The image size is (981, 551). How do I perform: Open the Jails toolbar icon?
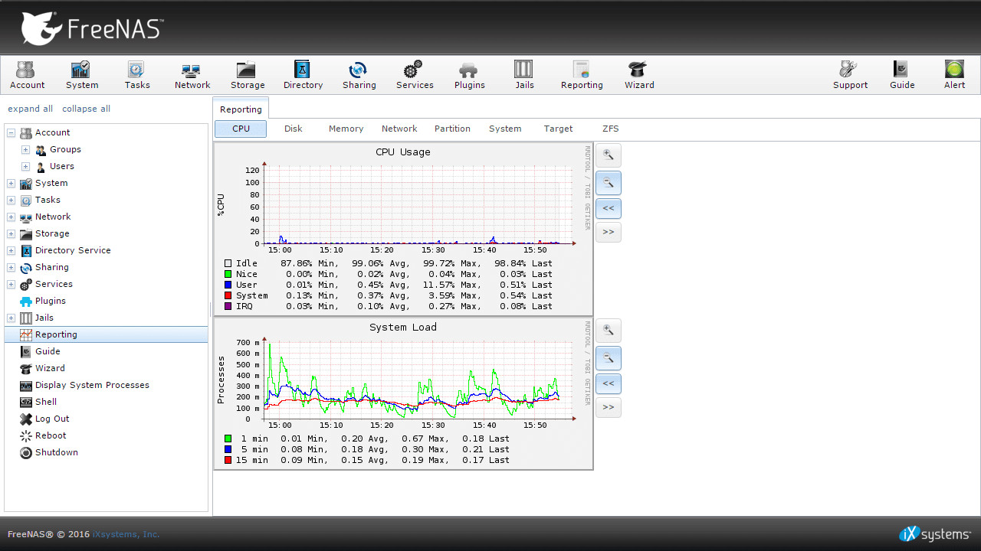[x=524, y=75]
